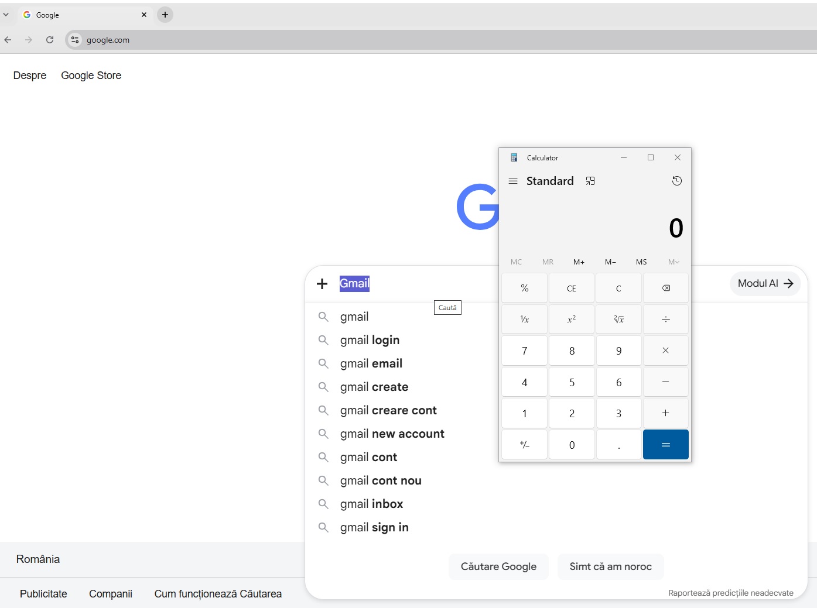Select the 'gmail create' suggestion
This screenshot has height=608, width=817.
374,387
